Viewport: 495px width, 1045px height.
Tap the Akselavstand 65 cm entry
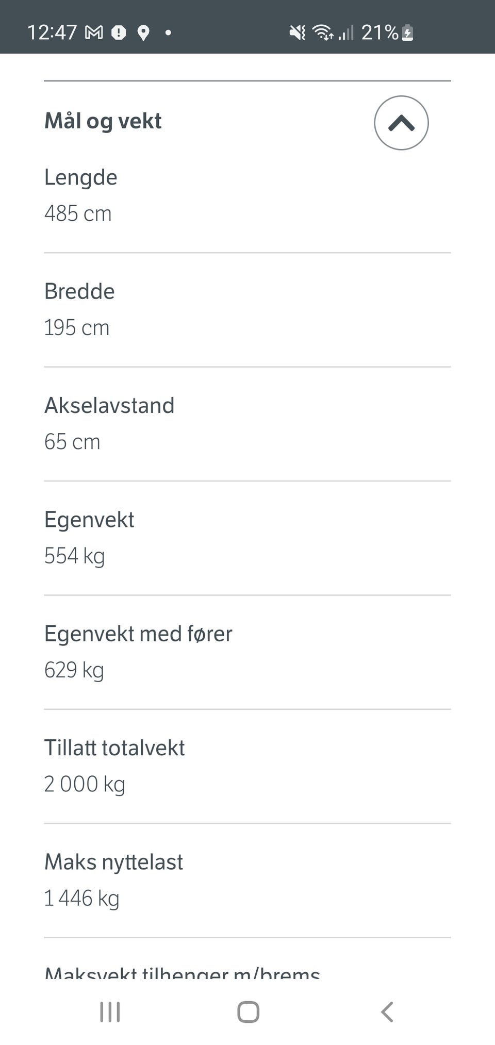click(x=247, y=424)
